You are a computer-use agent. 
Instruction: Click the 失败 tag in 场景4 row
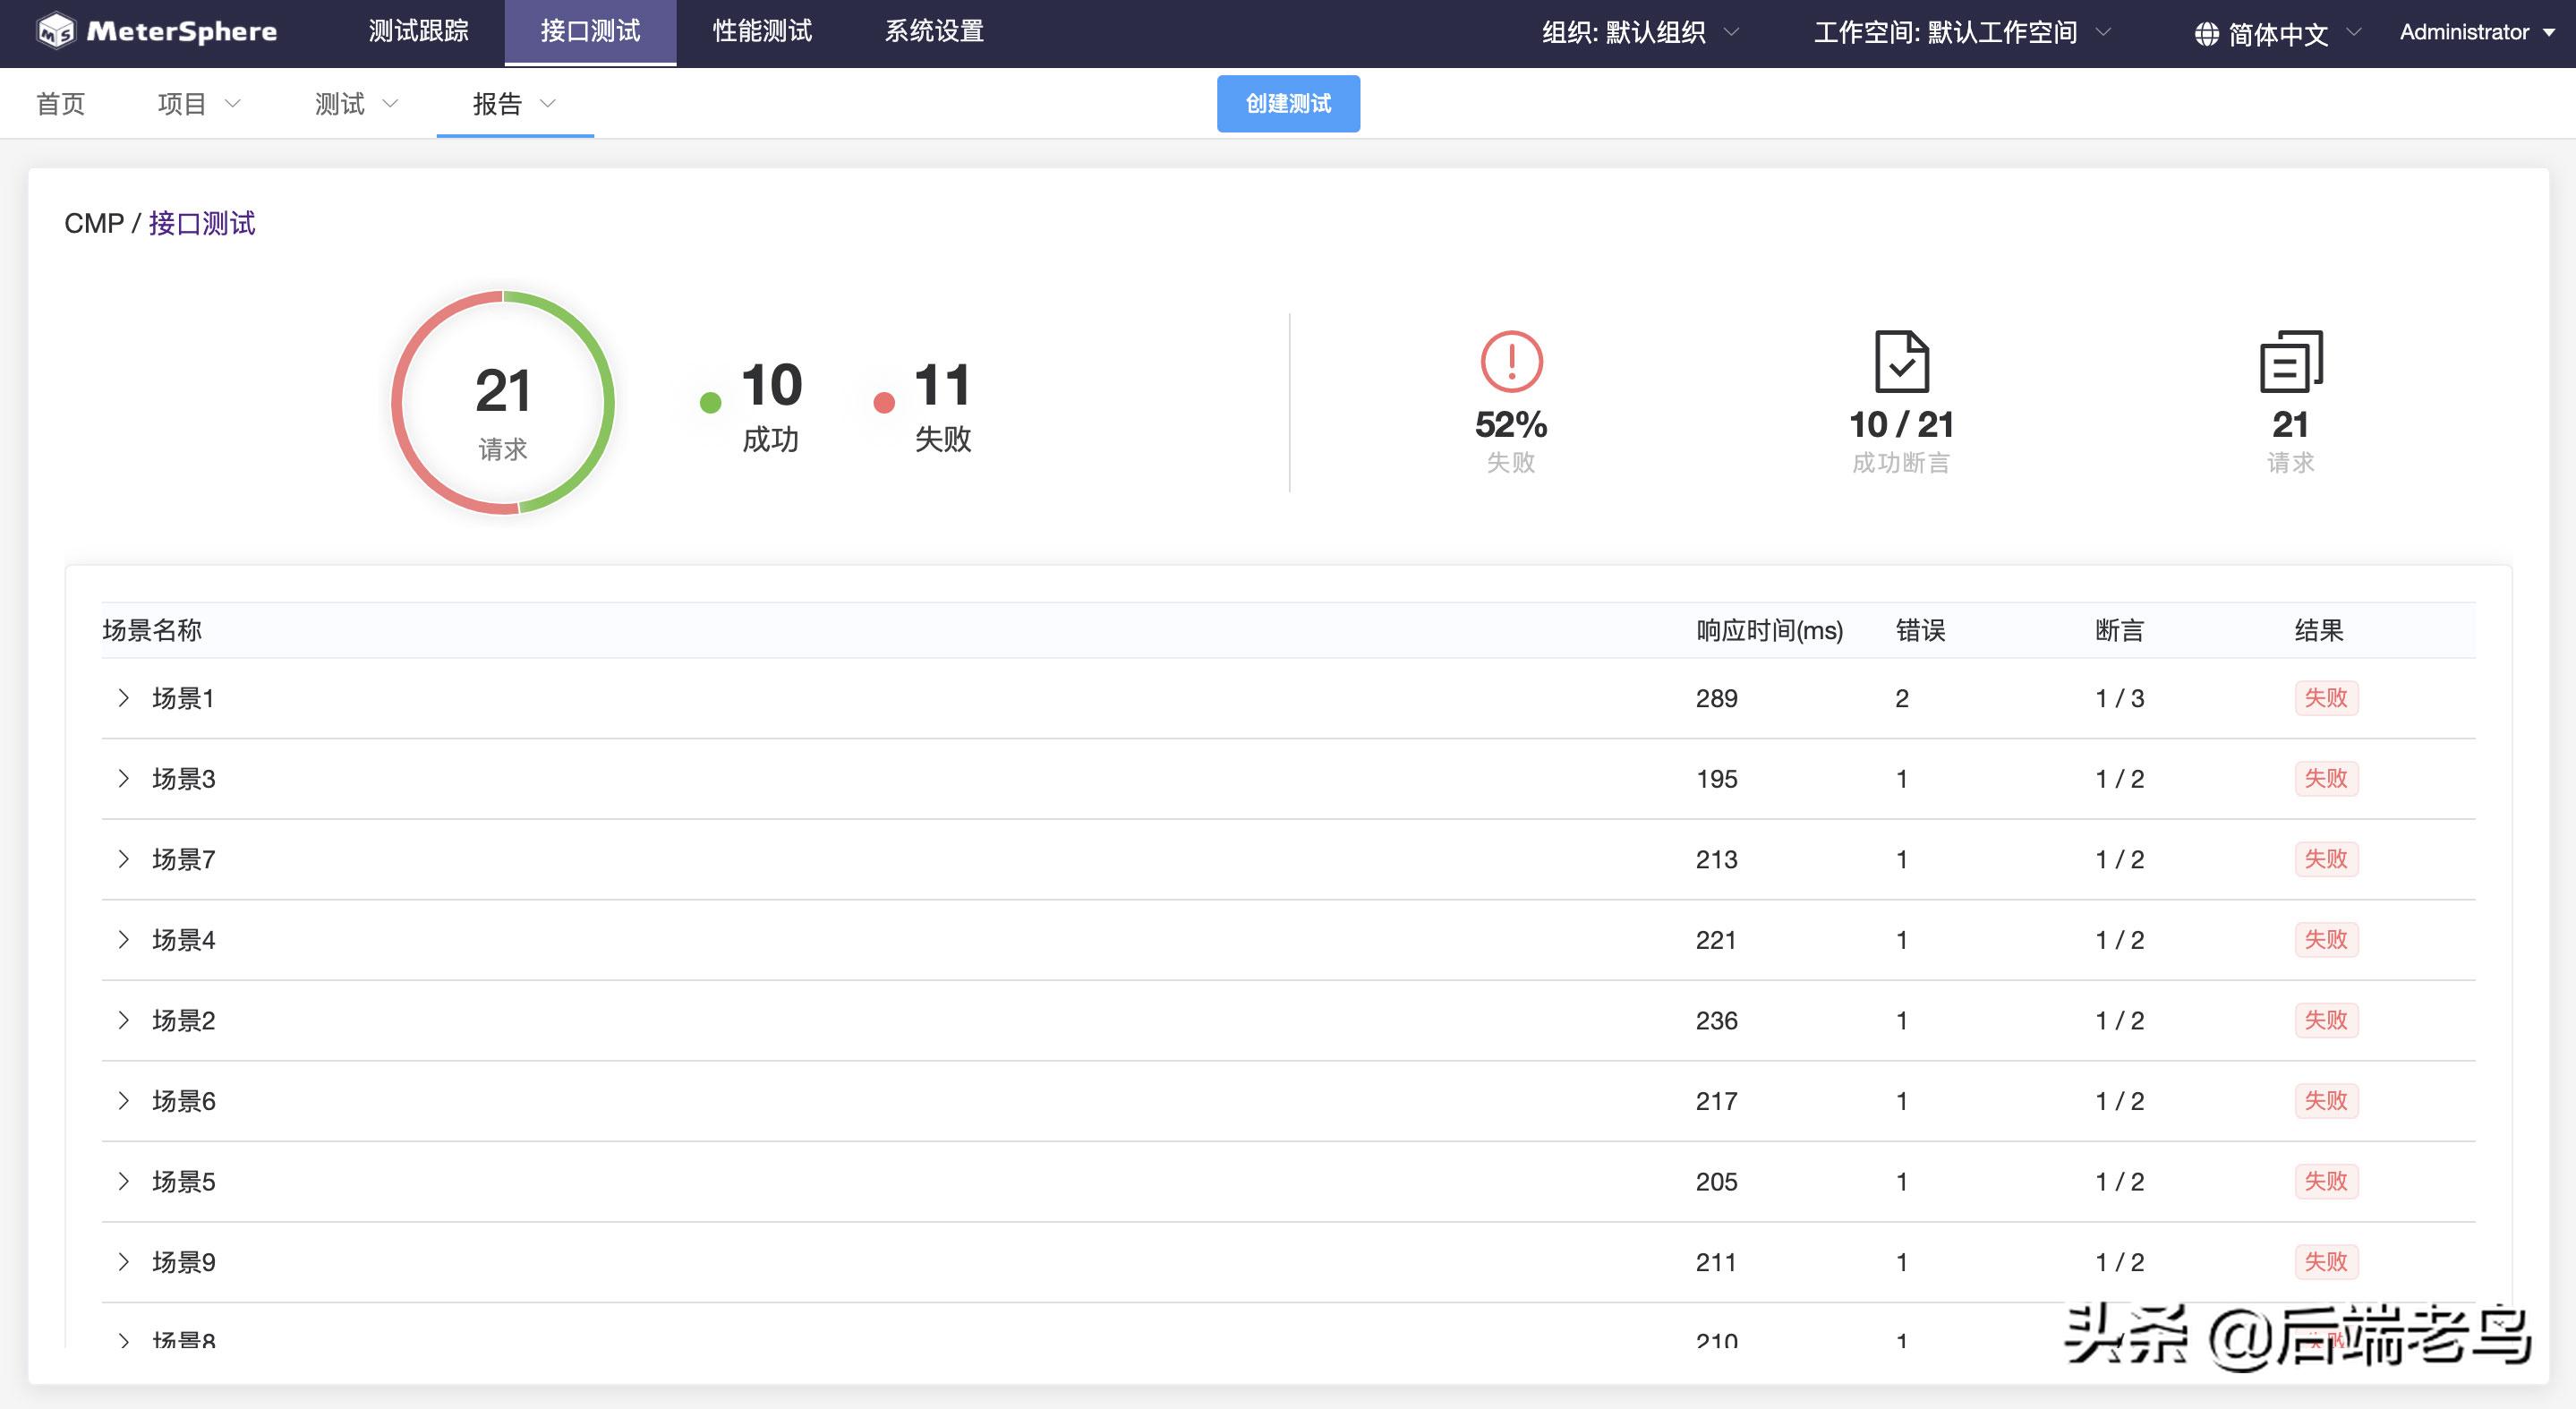[2326, 939]
